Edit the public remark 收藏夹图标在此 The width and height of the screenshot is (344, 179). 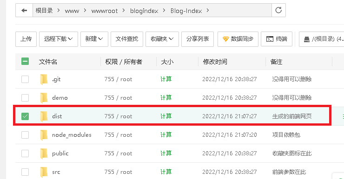pyautogui.click(x=292, y=153)
